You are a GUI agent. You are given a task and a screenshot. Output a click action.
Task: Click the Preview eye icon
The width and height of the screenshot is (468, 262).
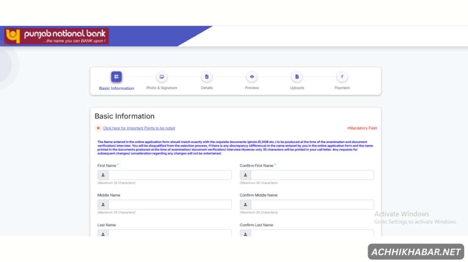click(252, 77)
